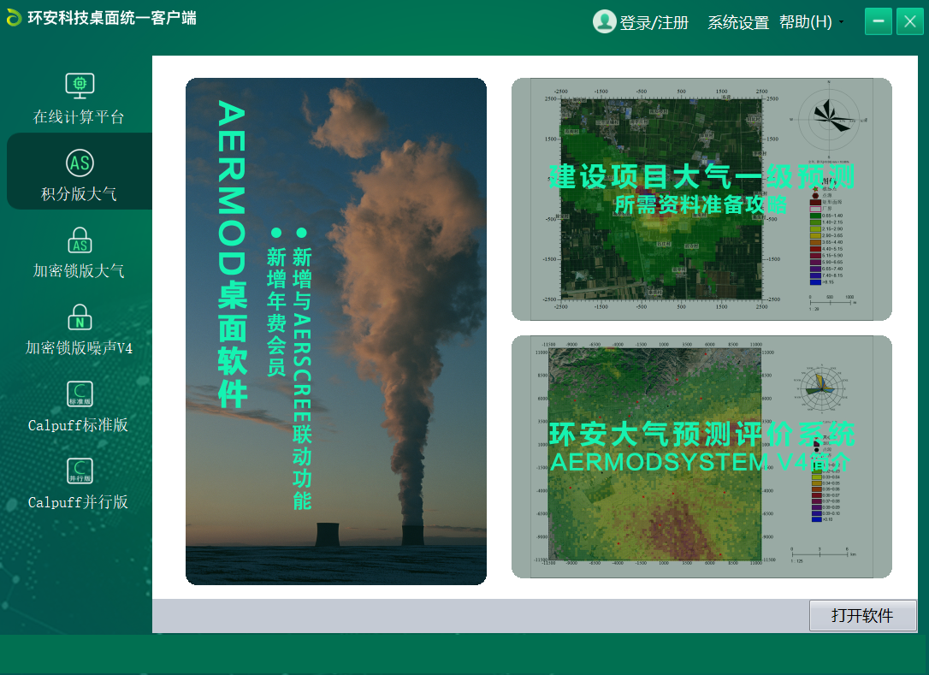View the 环安大气预测评价系统 AERMODSYSTEM V4 banner
This screenshot has height=675, width=929.
pos(701,457)
